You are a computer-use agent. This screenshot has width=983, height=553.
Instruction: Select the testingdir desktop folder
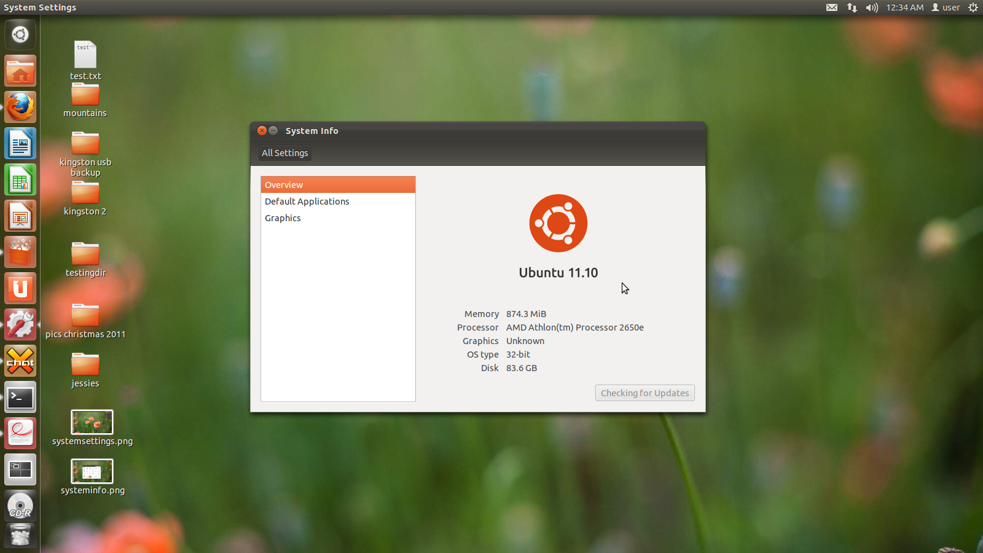click(x=85, y=260)
